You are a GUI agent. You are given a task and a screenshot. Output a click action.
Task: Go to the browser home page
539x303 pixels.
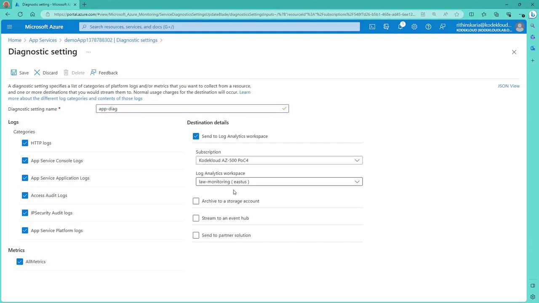[32, 14]
